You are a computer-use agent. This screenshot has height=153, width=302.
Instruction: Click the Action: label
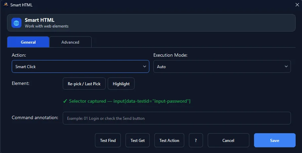pos(19,55)
